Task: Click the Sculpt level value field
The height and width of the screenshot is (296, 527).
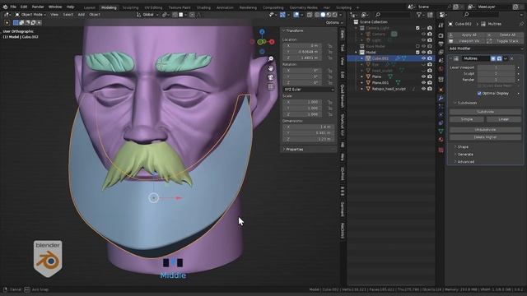Action: click(x=496, y=73)
